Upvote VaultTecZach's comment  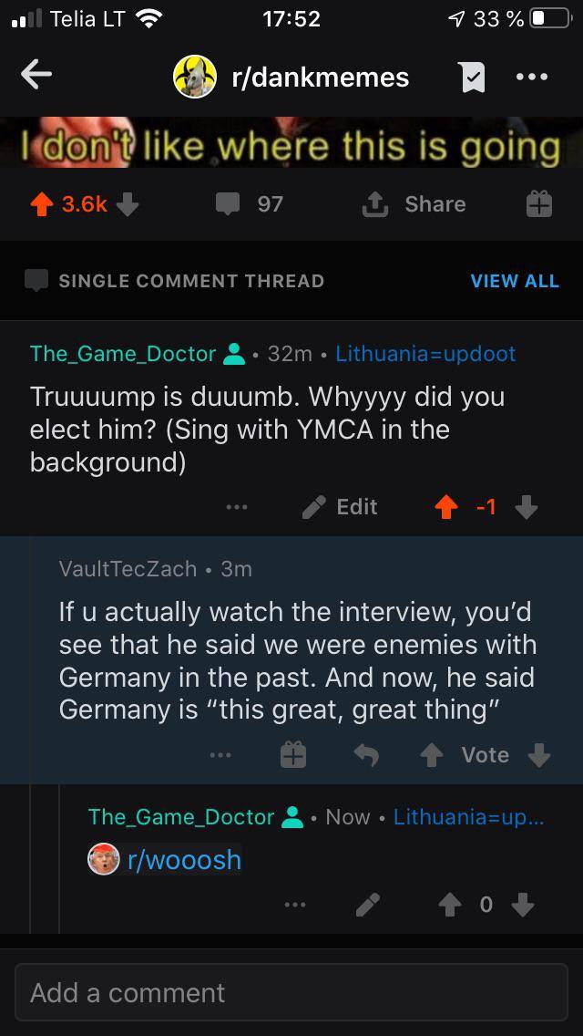pyautogui.click(x=432, y=755)
